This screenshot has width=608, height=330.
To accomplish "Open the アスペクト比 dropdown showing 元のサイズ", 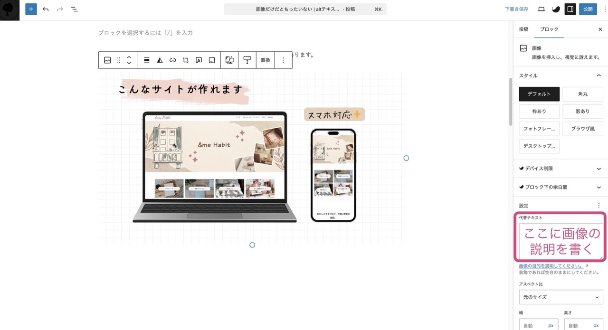I will (x=560, y=297).
